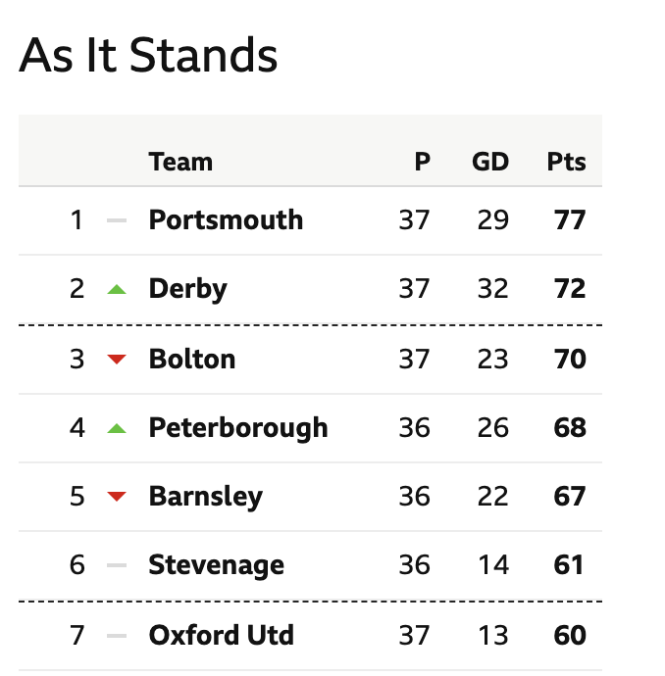Image resolution: width=665 pixels, height=676 pixels.
Task: Click the grey no-change dash beside Portsmouth
Action: tap(117, 220)
